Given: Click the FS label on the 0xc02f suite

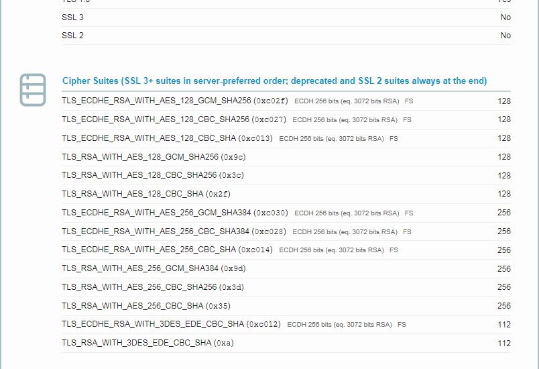Looking at the screenshot, I should point(409,101).
